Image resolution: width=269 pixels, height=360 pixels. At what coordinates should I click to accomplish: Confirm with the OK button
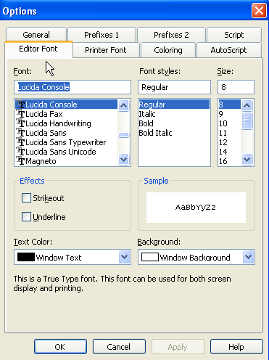tap(60, 347)
